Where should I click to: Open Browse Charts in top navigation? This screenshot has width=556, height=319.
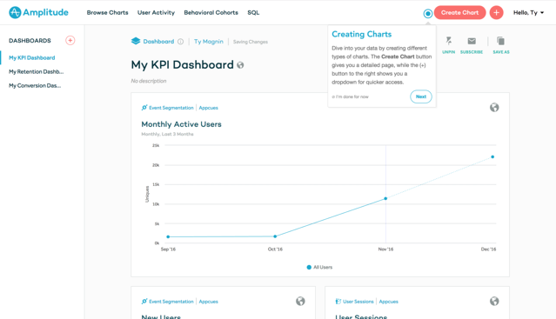coord(107,13)
